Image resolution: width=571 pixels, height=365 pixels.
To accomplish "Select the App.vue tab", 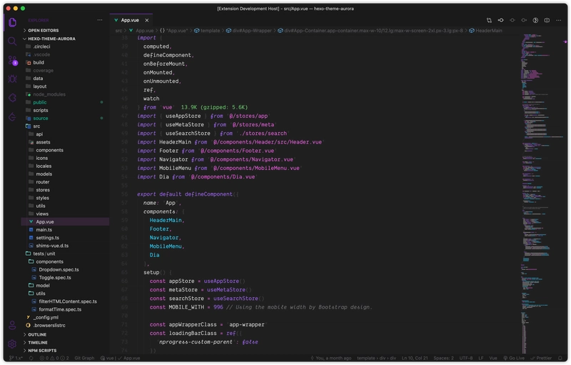I will coord(130,21).
